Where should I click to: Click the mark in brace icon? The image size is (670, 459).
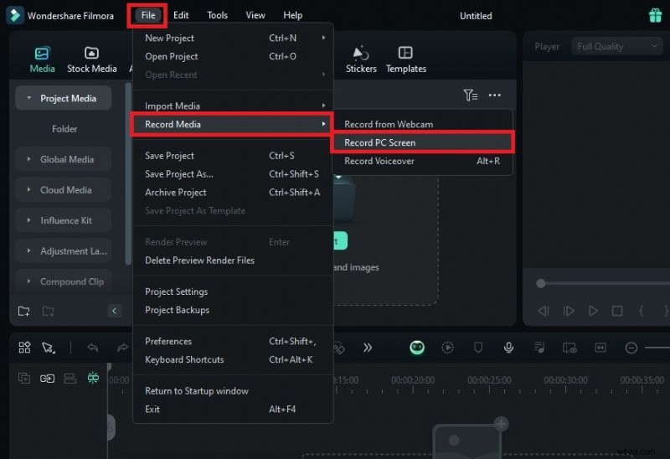click(641, 311)
